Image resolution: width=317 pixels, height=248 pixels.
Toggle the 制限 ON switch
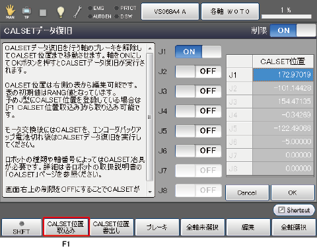click(x=293, y=30)
